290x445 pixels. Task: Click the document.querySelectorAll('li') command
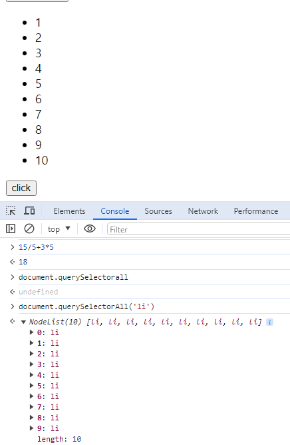point(86,306)
